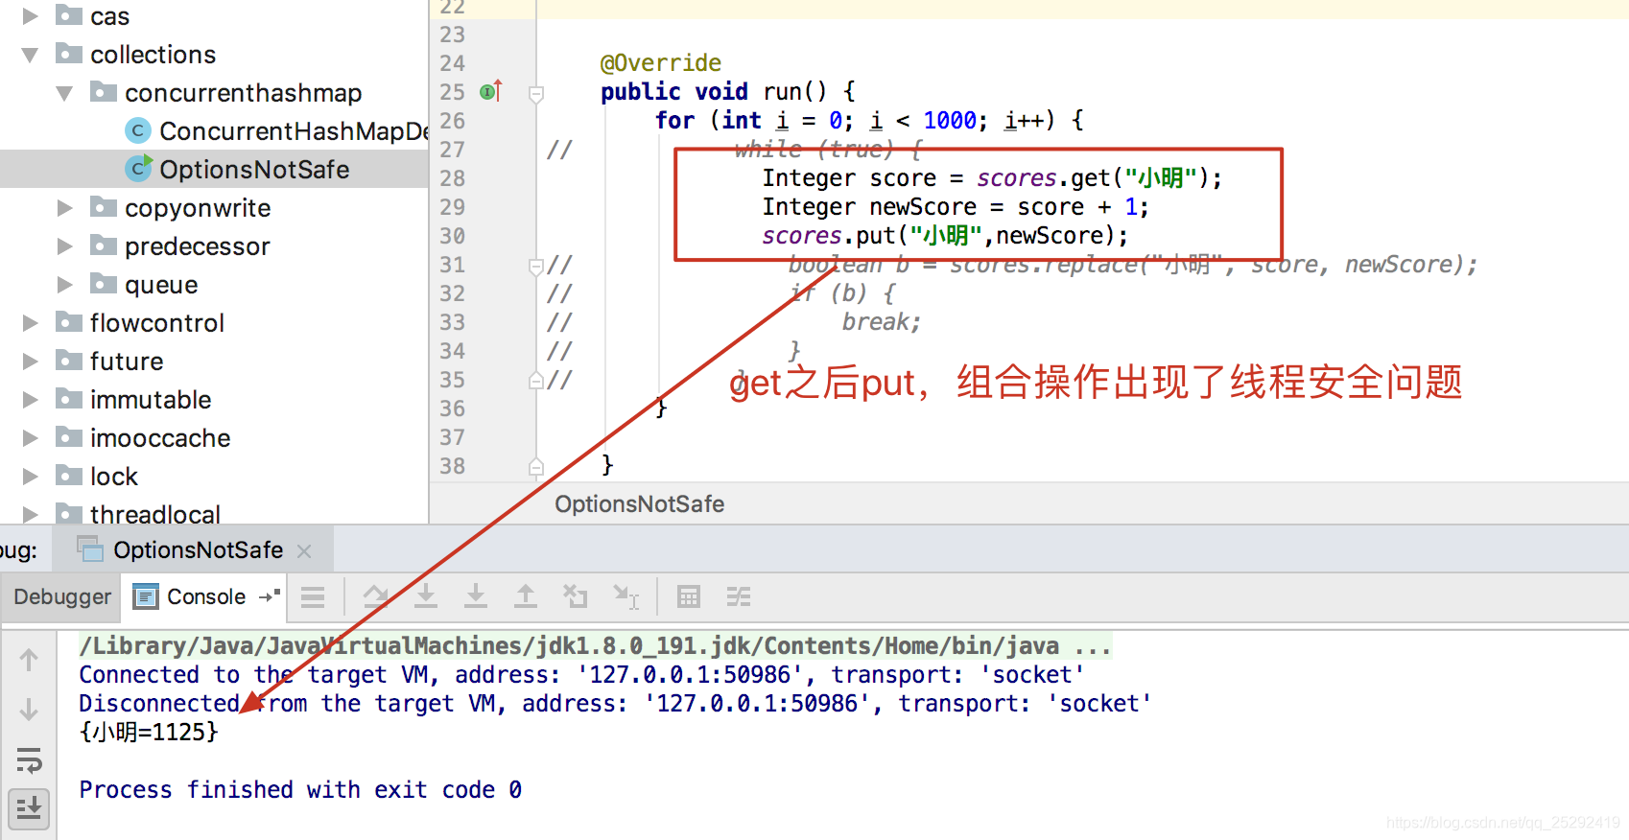Click the scores.put code line
Viewport: 1629px width, 840px height.
945,236
